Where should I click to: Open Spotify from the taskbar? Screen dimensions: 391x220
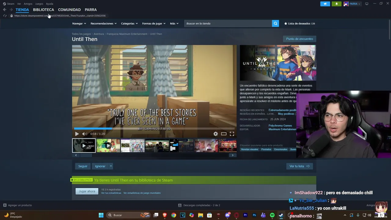(x=272, y=215)
